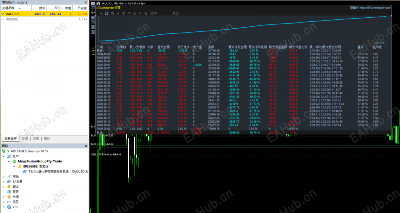
Task: Switch to the 详细 tab in Market Watch
Action: (25, 139)
